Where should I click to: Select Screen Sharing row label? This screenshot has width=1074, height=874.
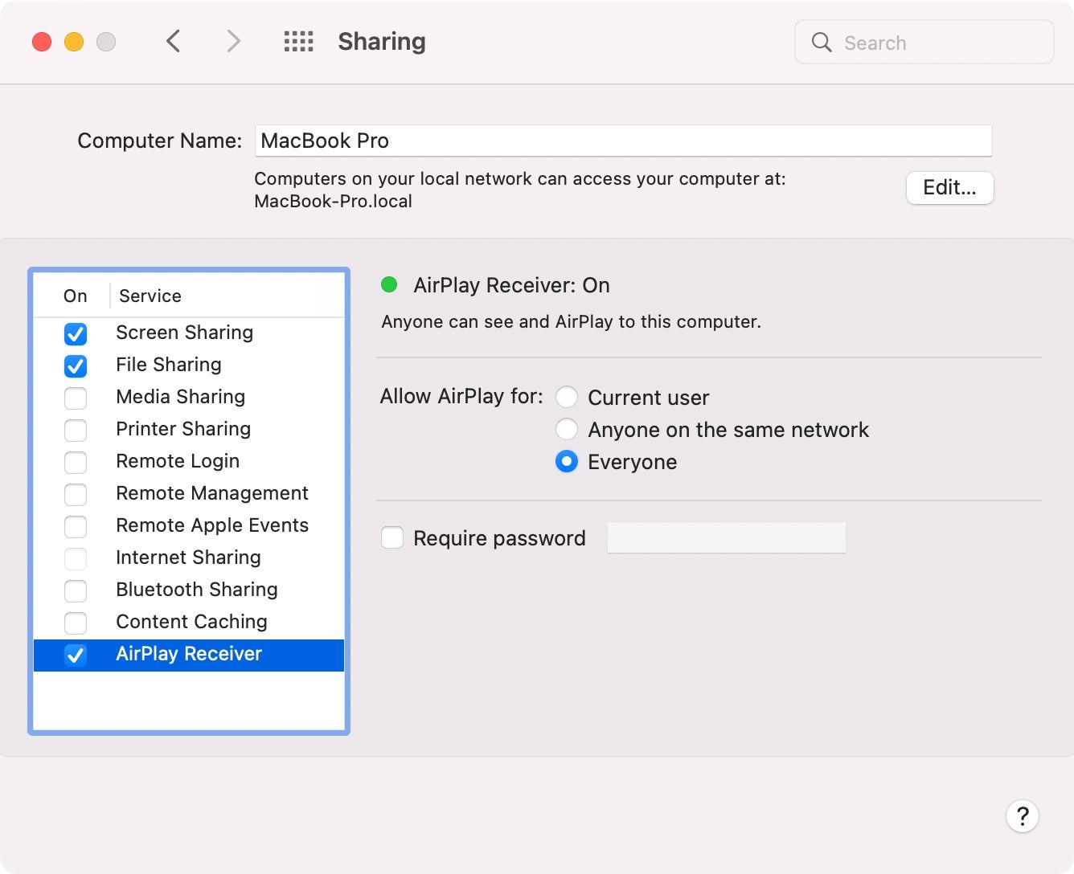(184, 333)
